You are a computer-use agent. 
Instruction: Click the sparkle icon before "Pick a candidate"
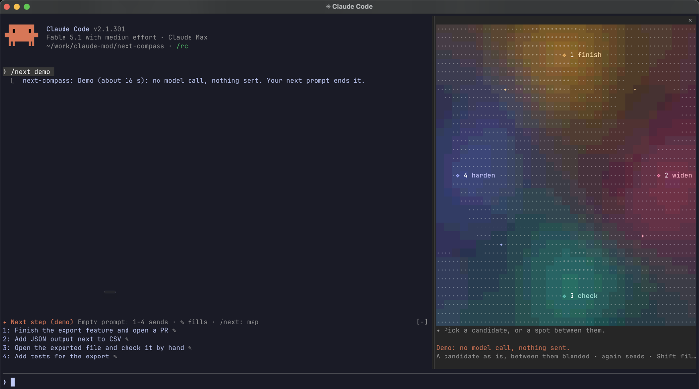pos(438,331)
